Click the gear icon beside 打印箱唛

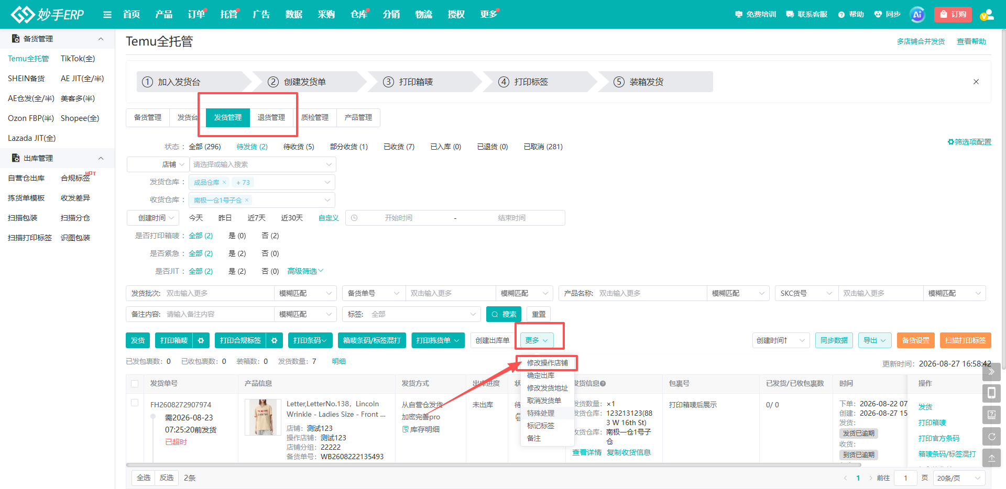click(201, 340)
